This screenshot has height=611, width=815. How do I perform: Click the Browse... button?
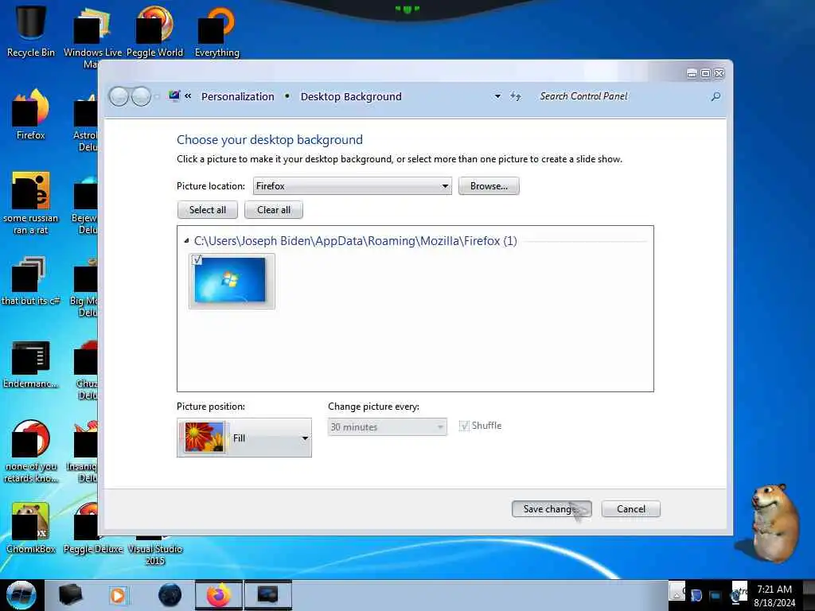click(489, 186)
